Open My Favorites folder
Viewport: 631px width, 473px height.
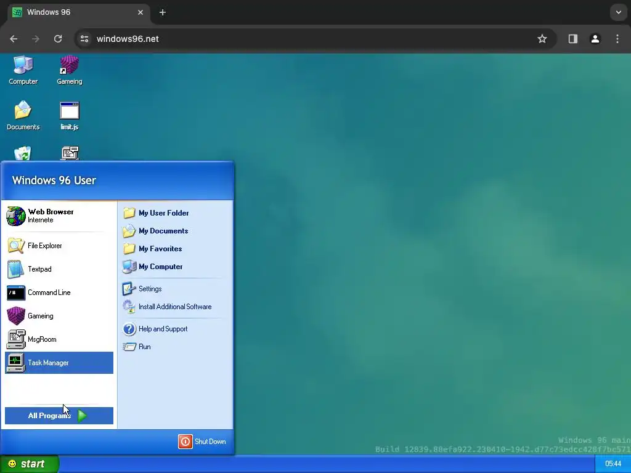click(x=175, y=249)
